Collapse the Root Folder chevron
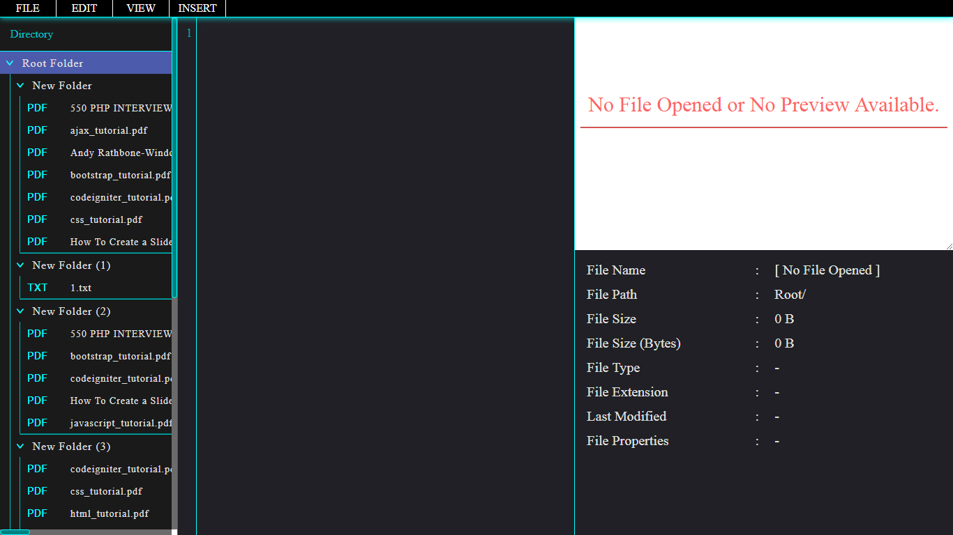953x535 pixels. coord(10,63)
